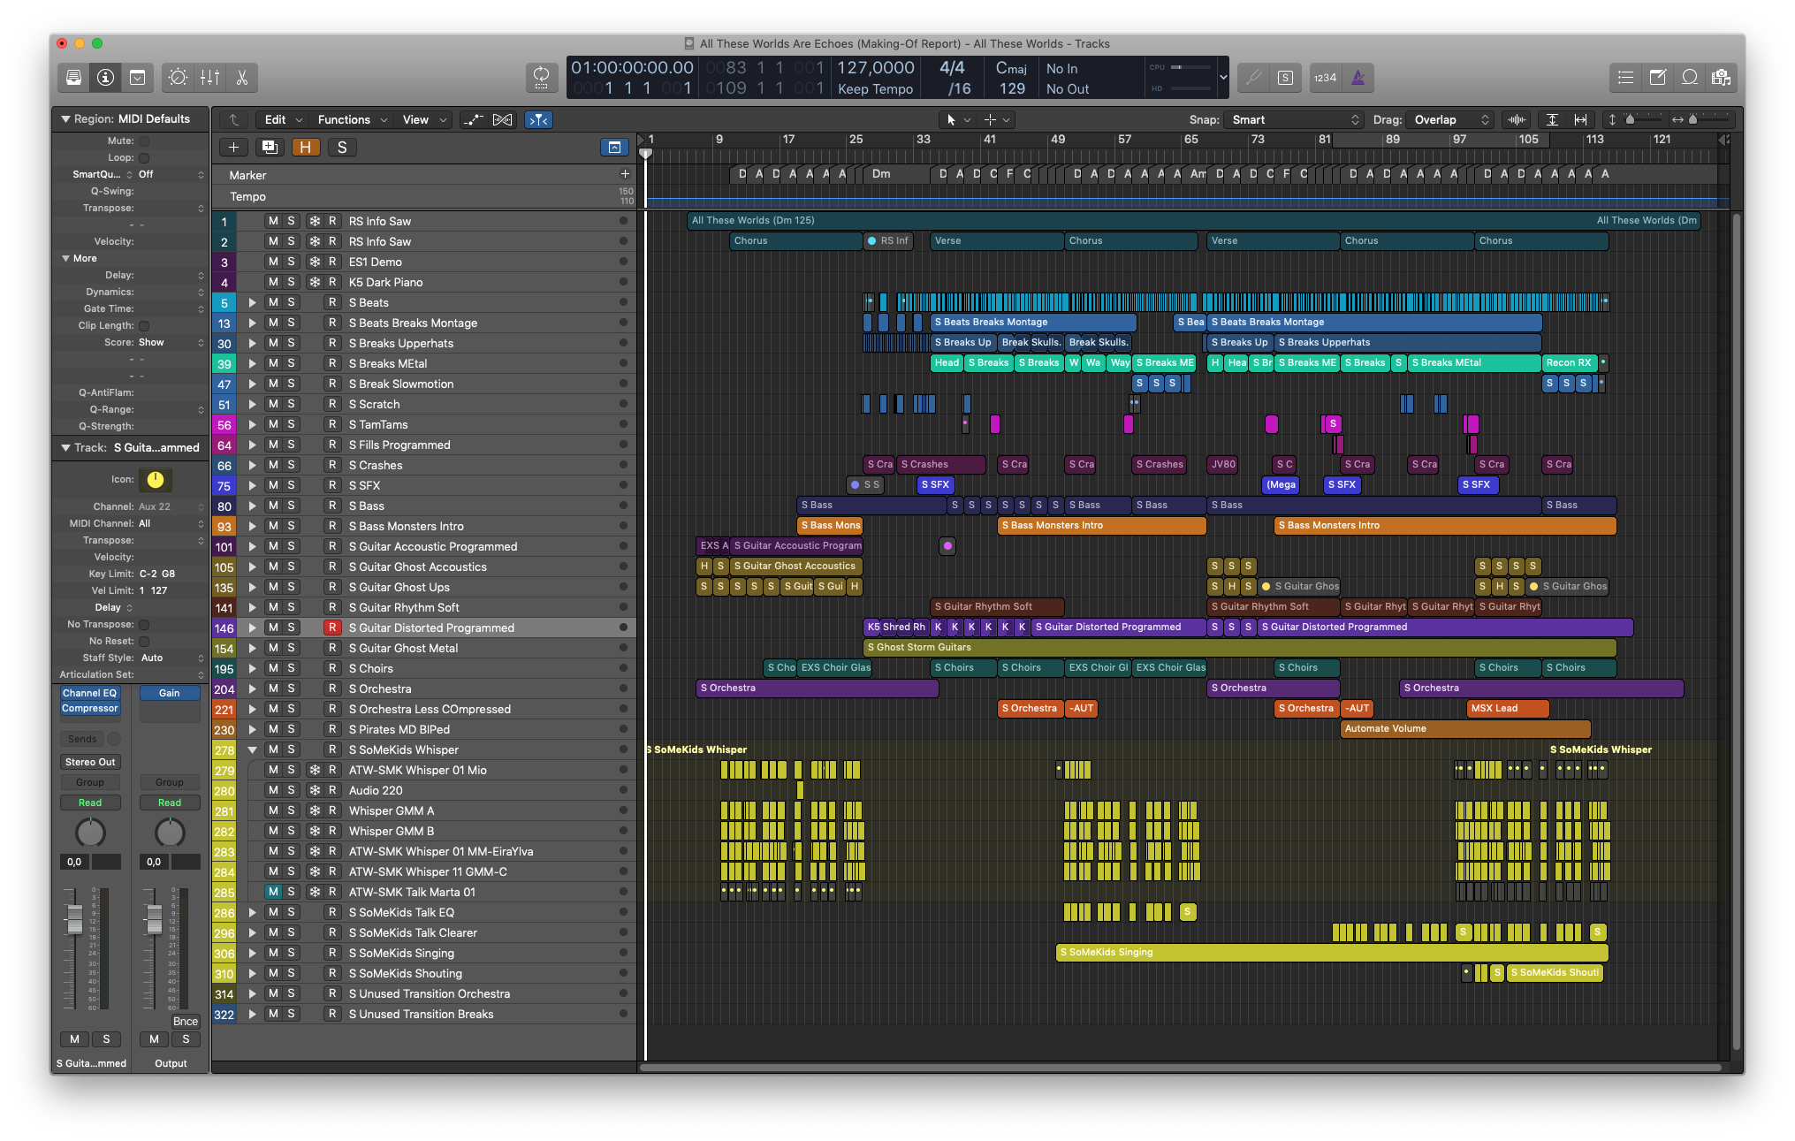This screenshot has height=1141, width=1795.
Task: Open the left-click tool pointer menu
Action: pos(957,120)
